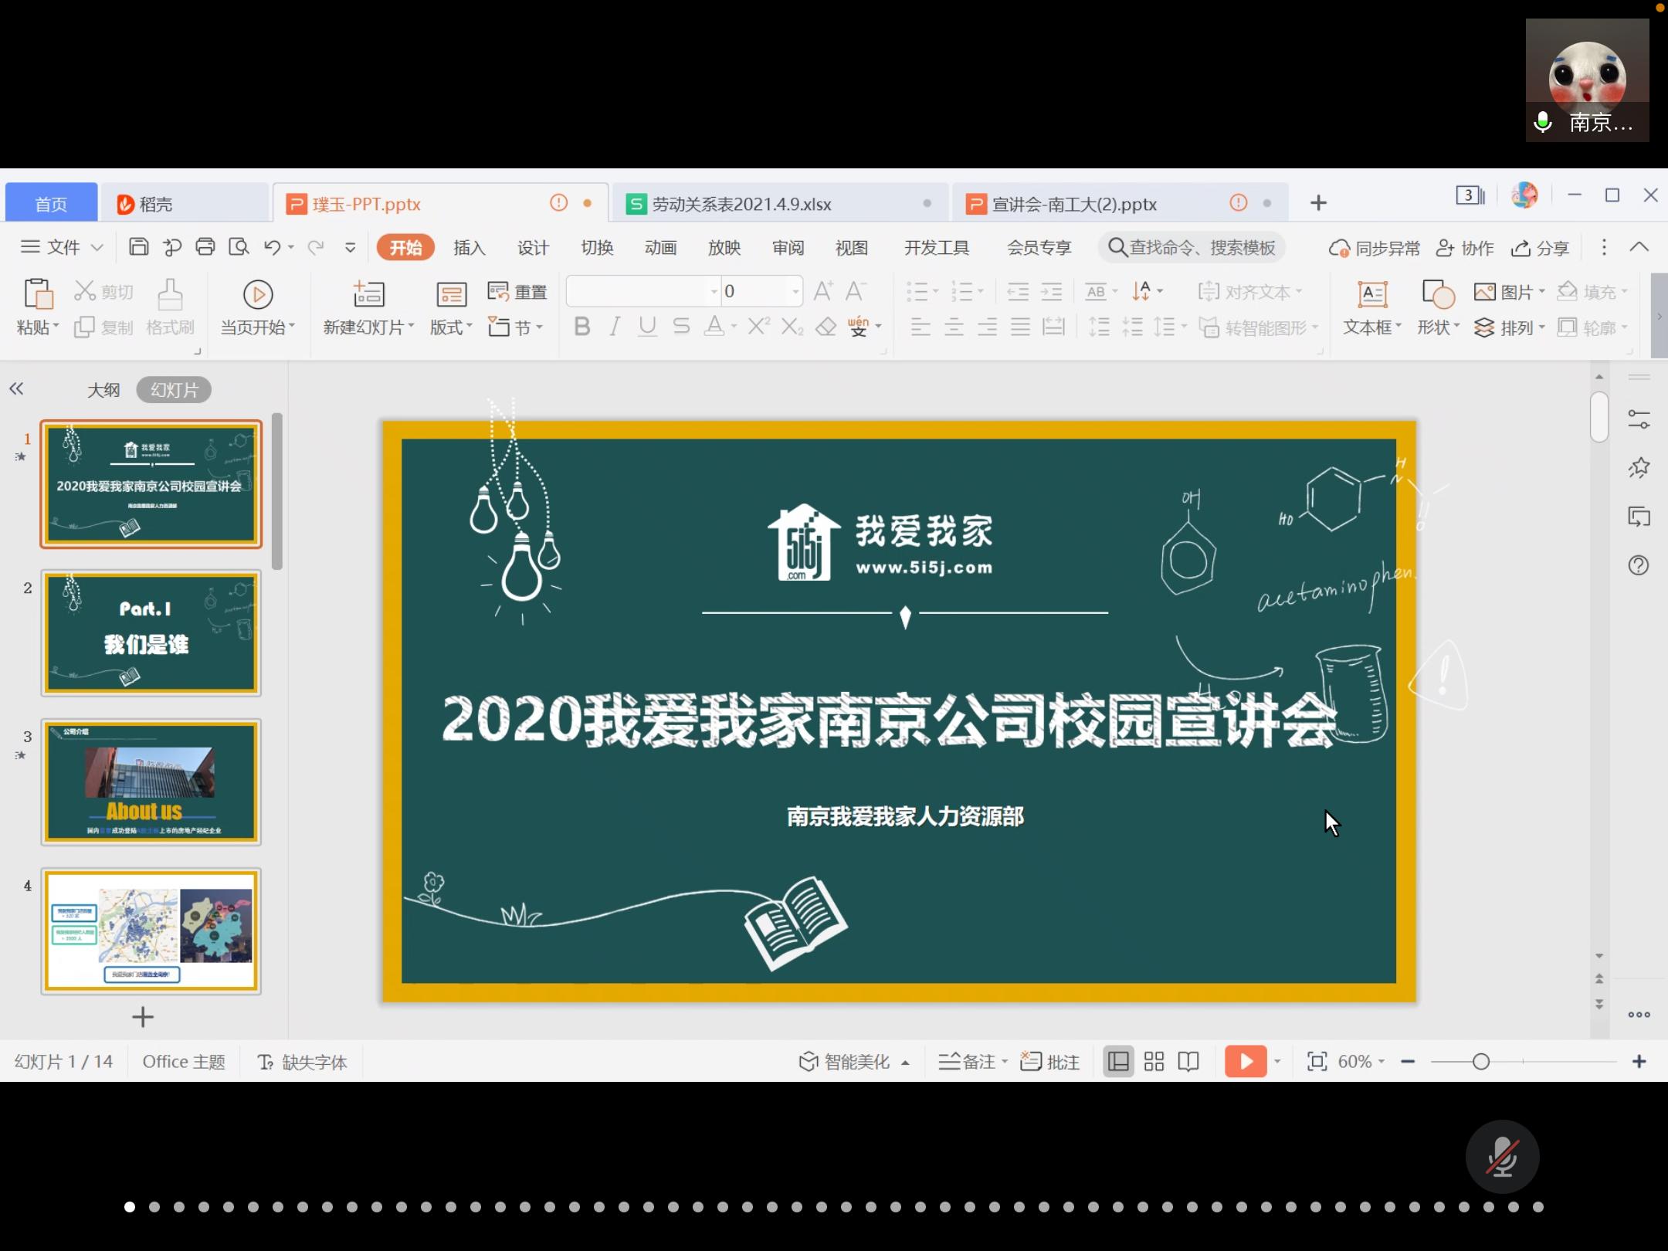Open the 宣讲会-南工大(2).pptx document tab
Viewport: 1668px width, 1251px height.
tap(1120, 204)
